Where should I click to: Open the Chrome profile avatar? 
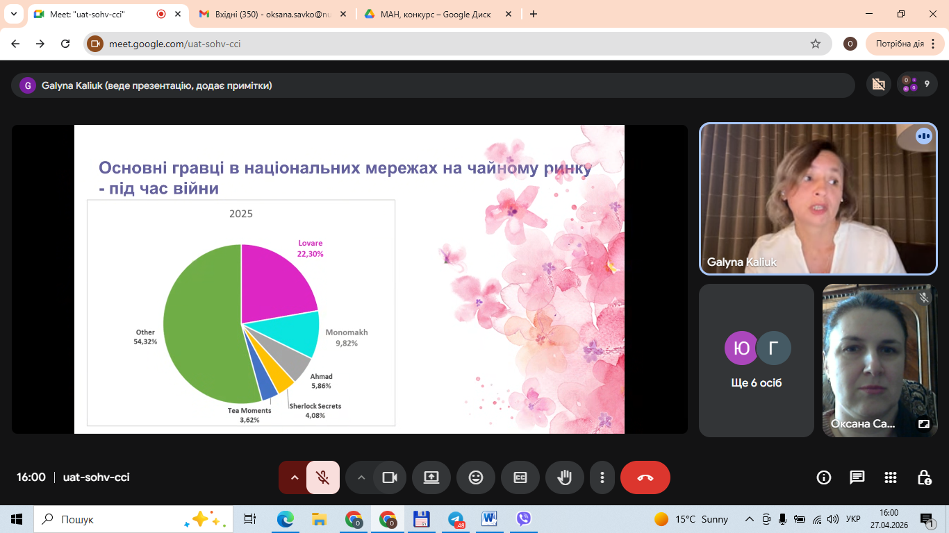(x=850, y=44)
